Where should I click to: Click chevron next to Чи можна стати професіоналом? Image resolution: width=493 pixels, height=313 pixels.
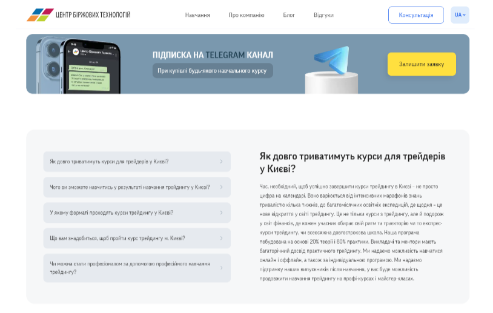[x=221, y=268]
